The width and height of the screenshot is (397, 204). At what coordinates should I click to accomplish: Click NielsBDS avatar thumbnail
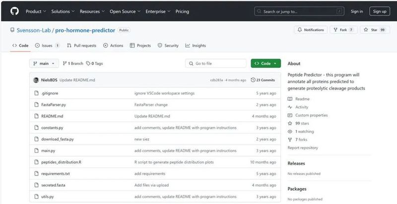coord(36,80)
